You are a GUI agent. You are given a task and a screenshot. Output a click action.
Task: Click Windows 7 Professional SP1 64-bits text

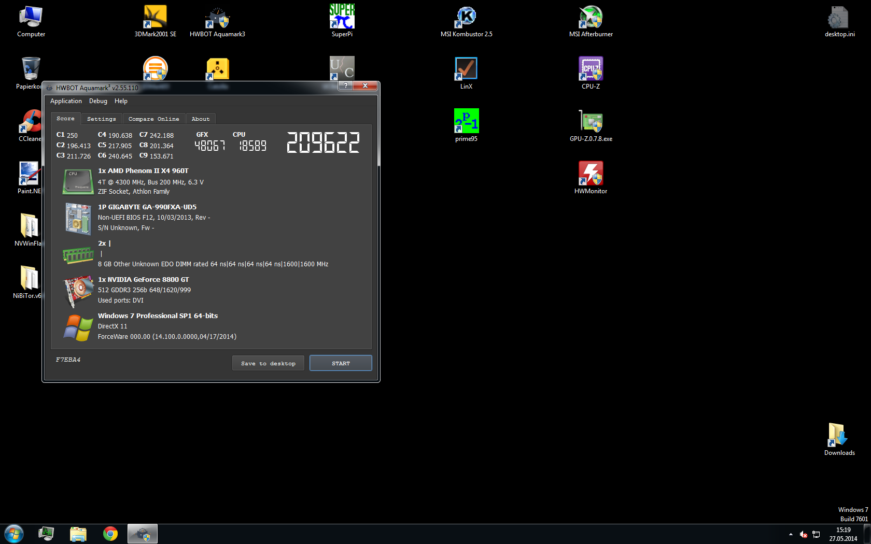[158, 316]
